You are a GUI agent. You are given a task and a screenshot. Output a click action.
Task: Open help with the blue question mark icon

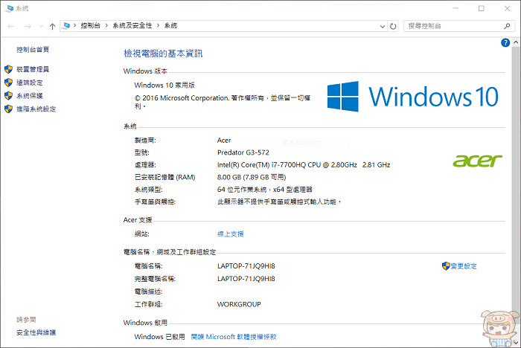click(505, 42)
